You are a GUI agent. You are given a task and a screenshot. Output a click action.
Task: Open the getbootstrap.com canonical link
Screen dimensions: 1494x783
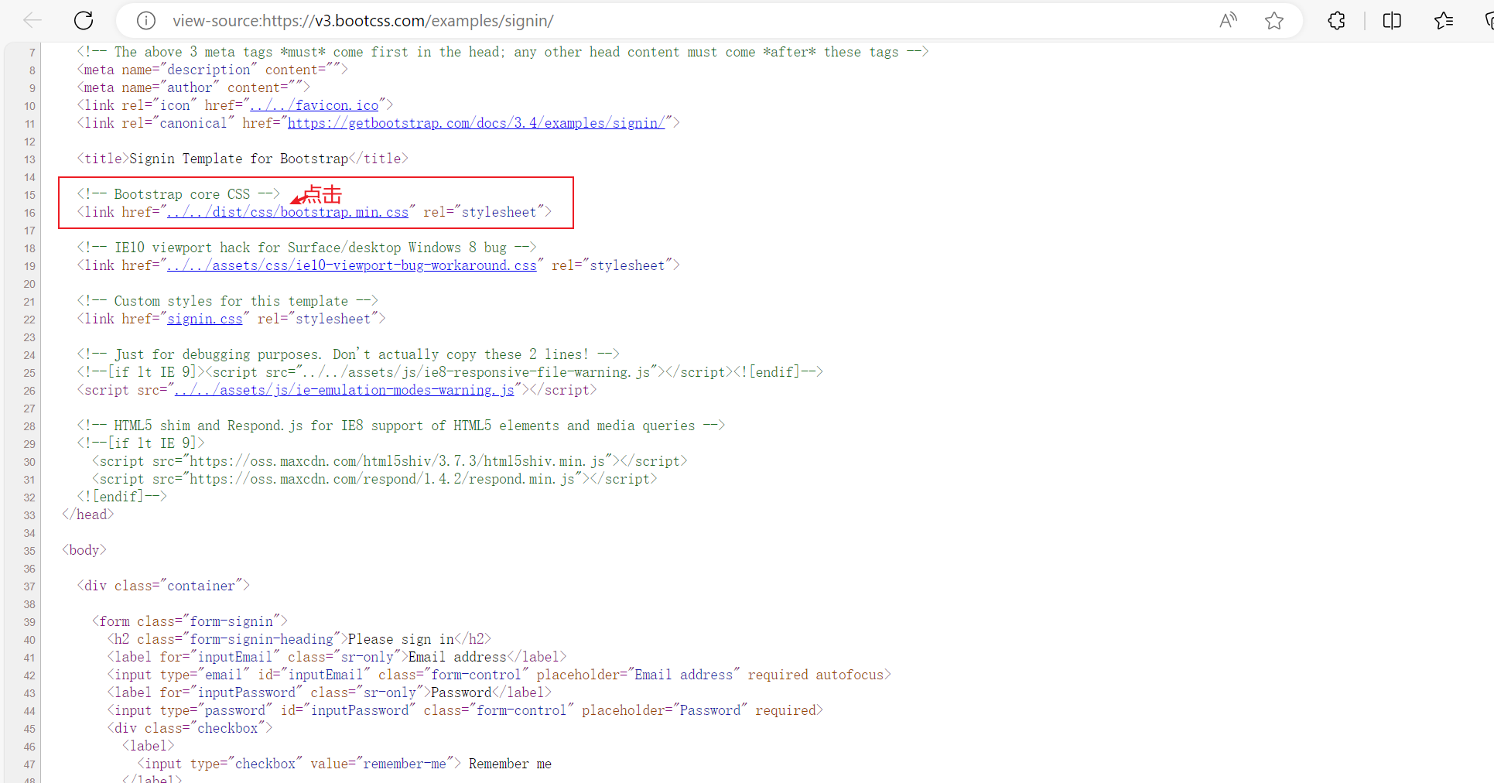pos(476,123)
